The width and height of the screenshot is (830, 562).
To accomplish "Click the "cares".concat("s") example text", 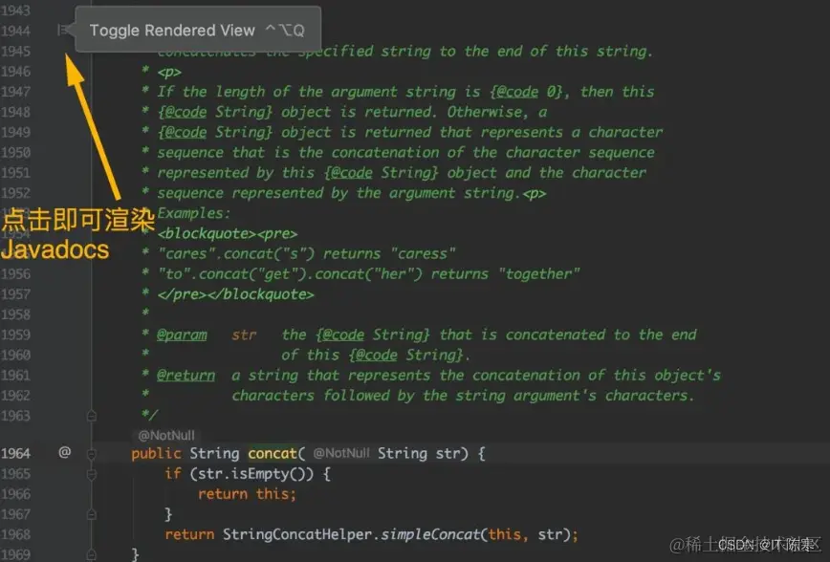I will click(235, 254).
